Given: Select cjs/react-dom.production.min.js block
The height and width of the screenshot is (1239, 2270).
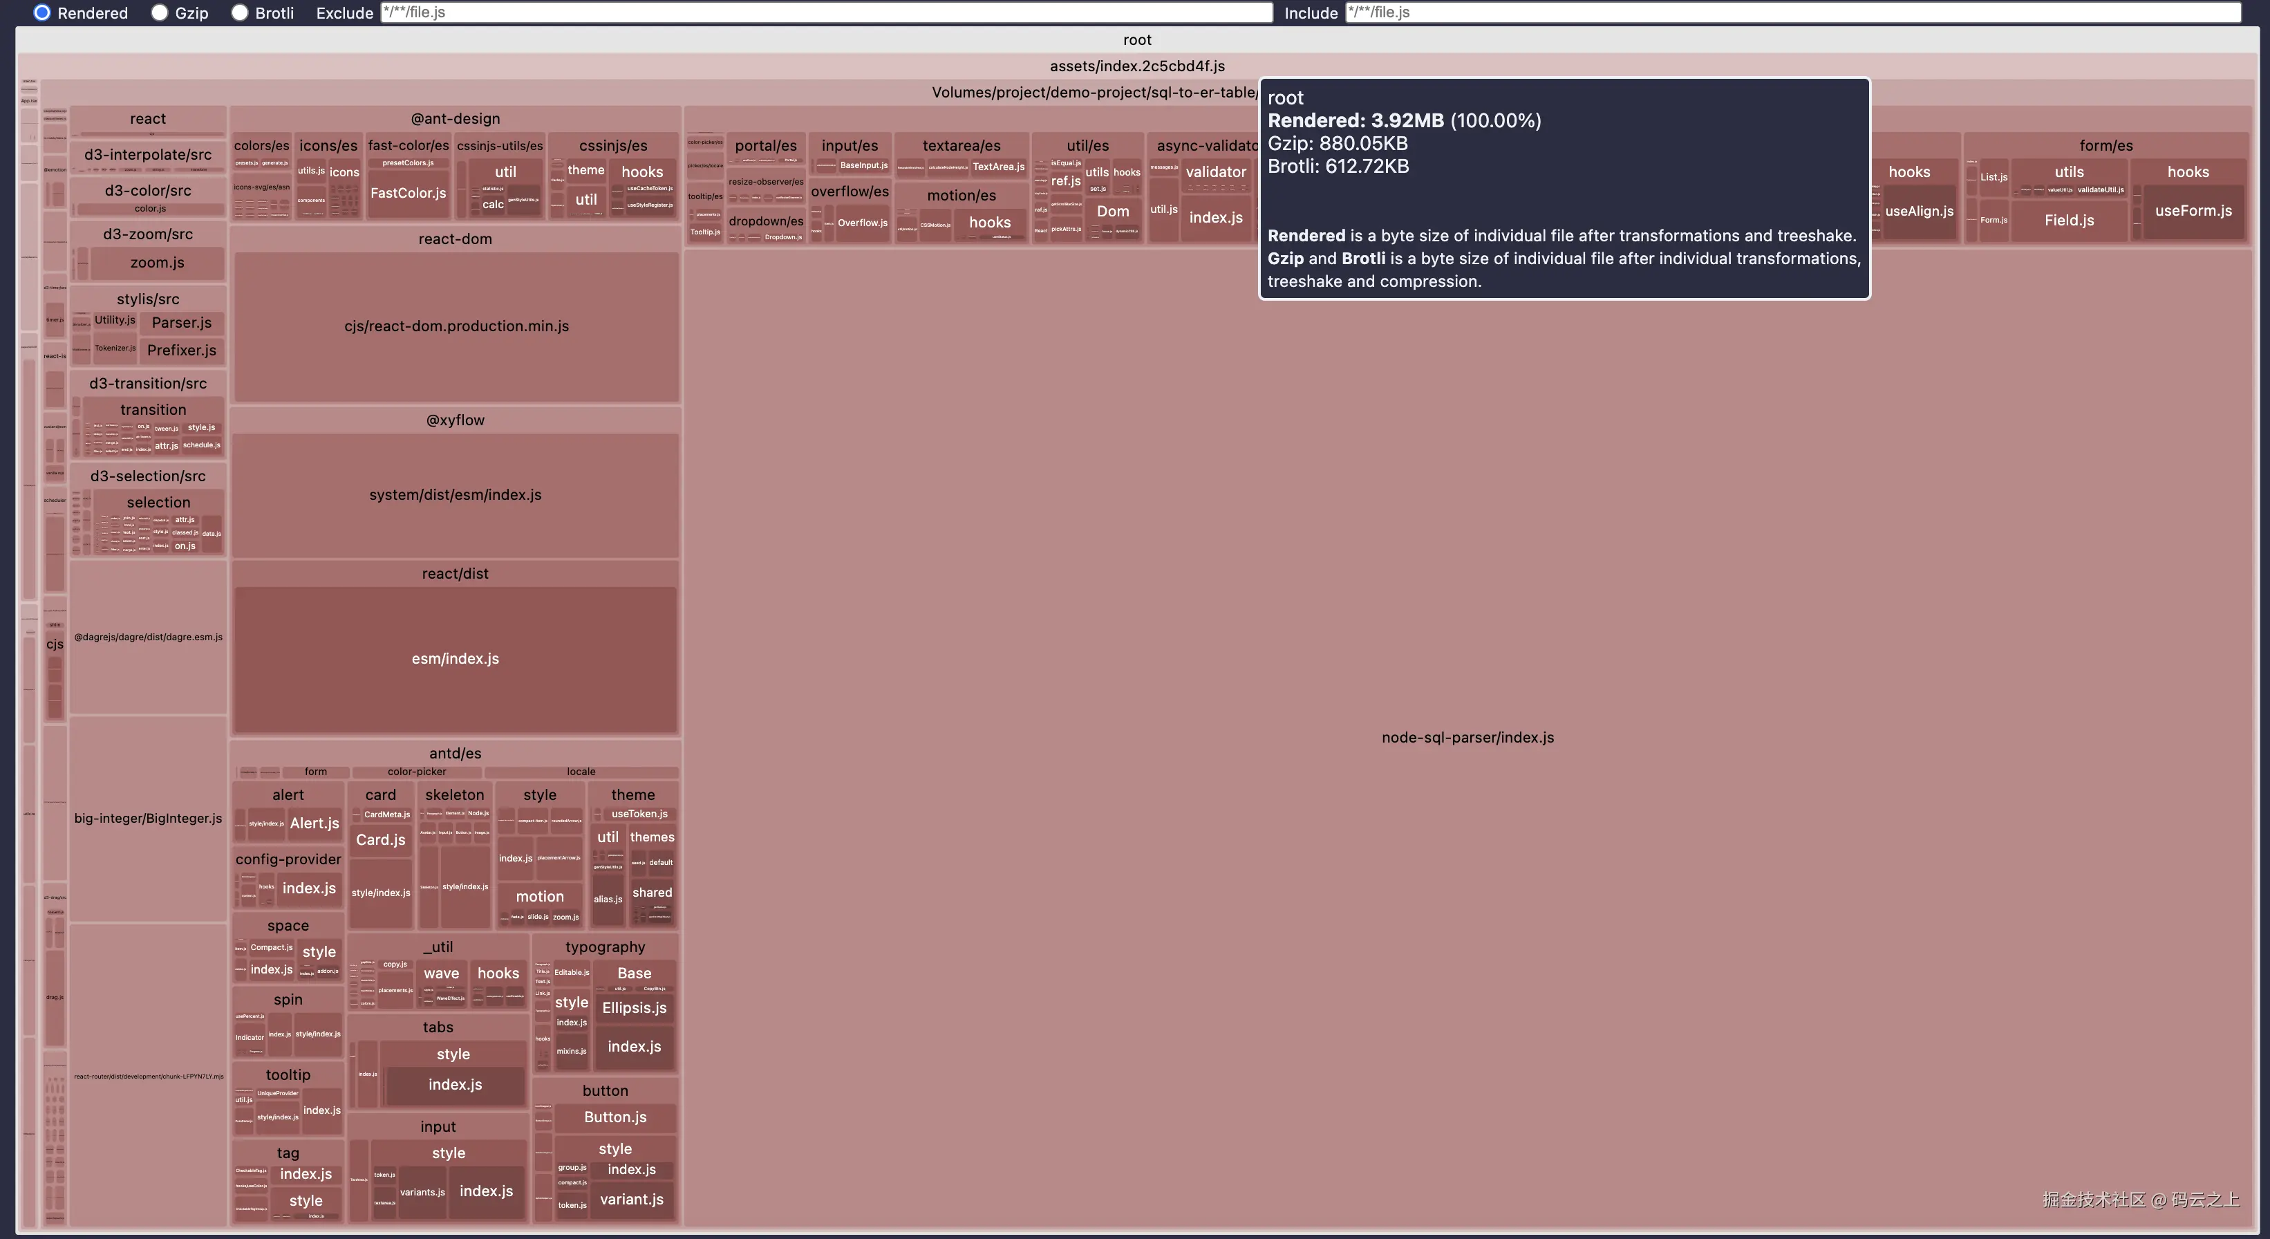Looking at the screenshot, I should point(456,326).
